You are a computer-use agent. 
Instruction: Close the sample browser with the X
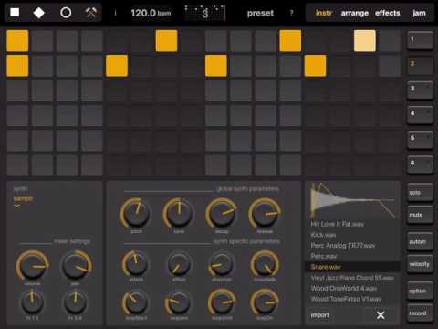click(x=381, y=315)
